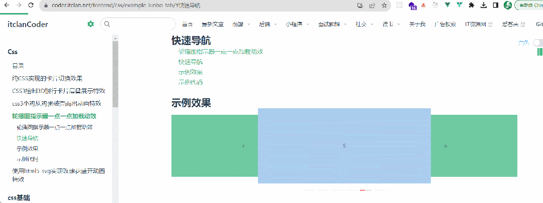The height and width of the screenshot is (203, 543).
Task: Expand the 社交 dropdown menu
Action: [x=364, y=24]
